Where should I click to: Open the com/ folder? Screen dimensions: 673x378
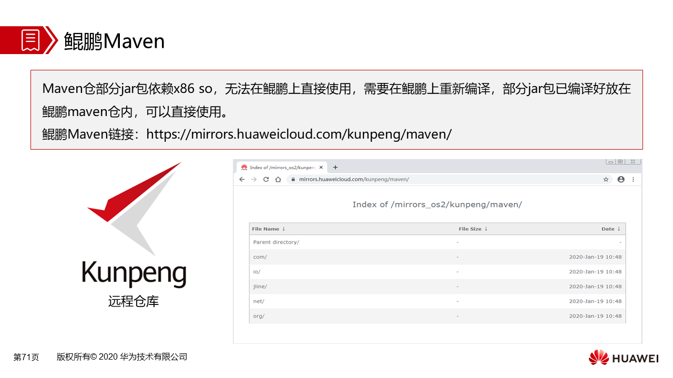coord(260,257)
